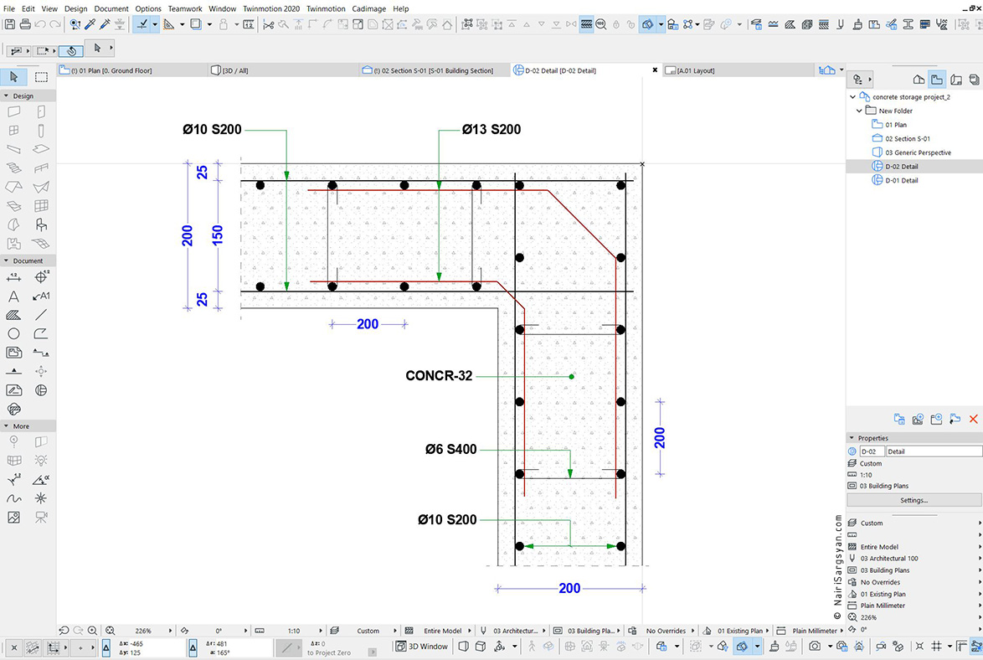Activate the Inject Parameters syringe

tap(105, 24)
